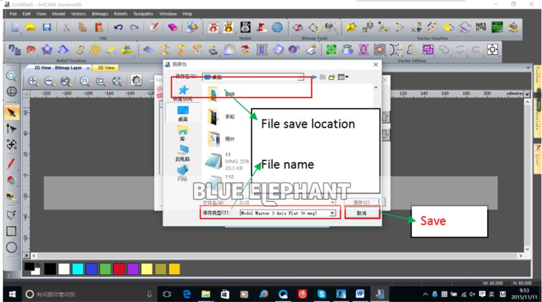Click create new folder icon in save dialog
The width and height of the screenshot is (542, 302).
[x=332, y=77]
